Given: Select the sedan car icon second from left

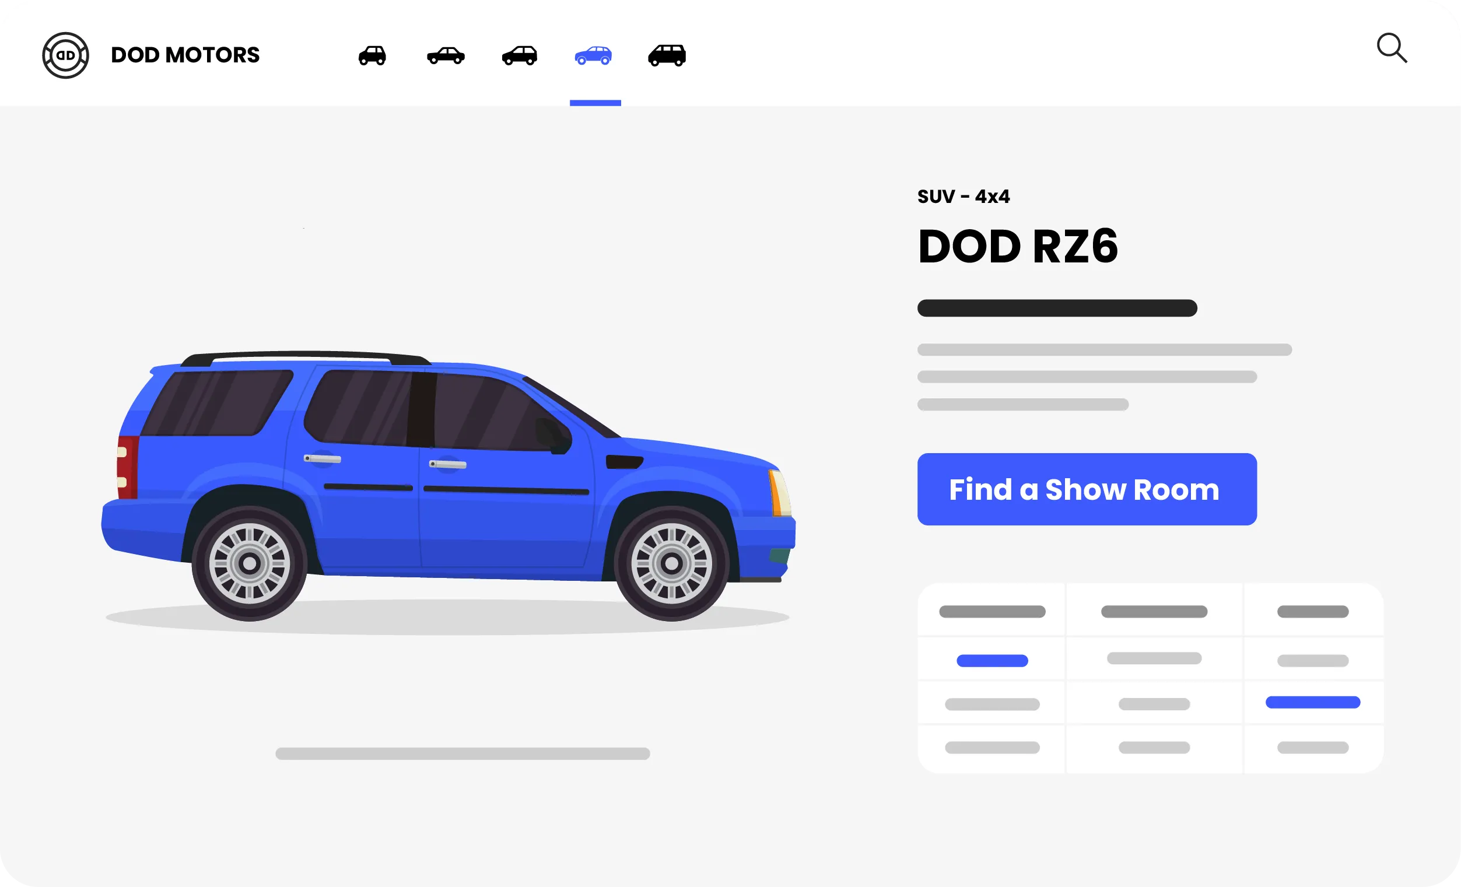Looking at the screenshot, I should click(447, 55).
